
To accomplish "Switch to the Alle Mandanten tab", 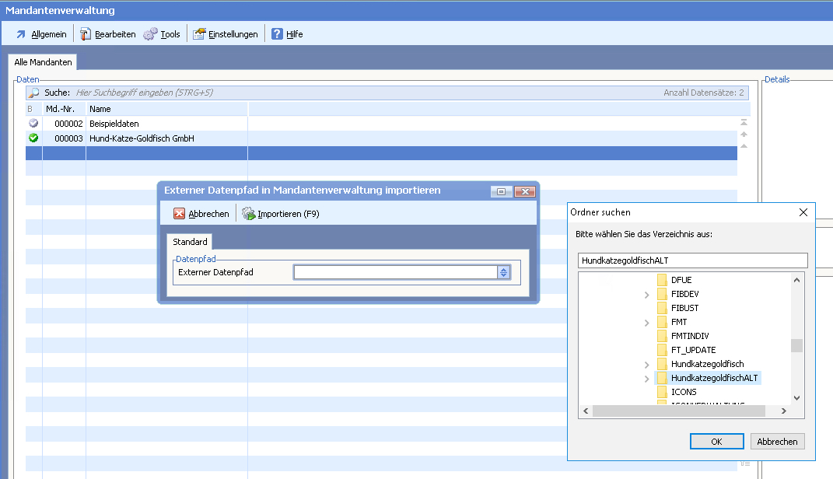I will (x=44, y=61).
